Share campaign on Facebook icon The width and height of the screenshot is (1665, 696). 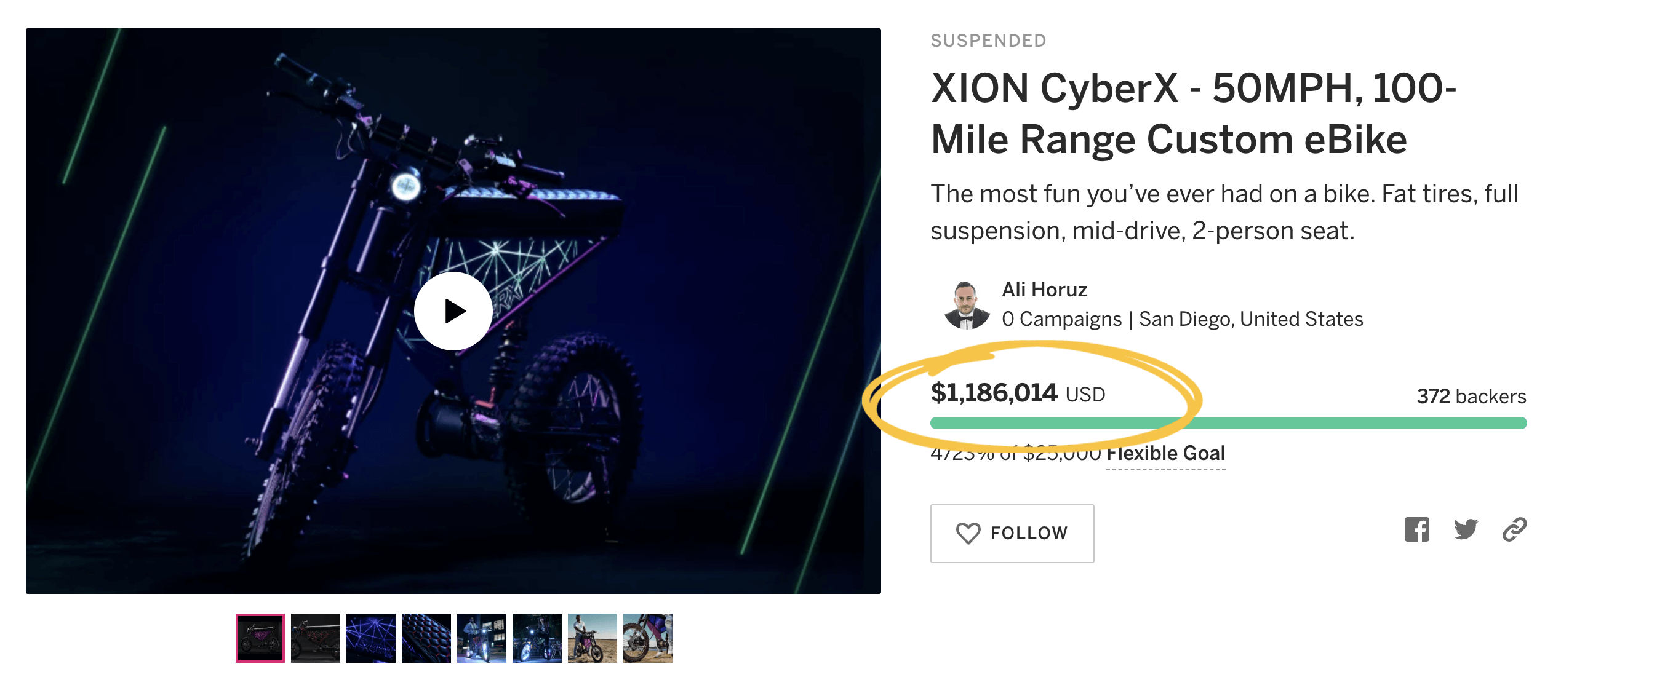(x=1416, y=529)
